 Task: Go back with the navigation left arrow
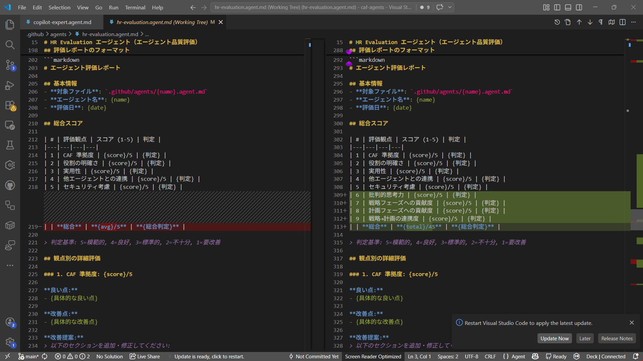click(x=193, y=7)
